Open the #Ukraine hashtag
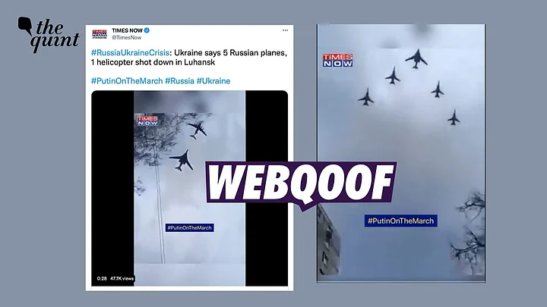Screen dimensions: 547x307 click(x=213, y=81)
